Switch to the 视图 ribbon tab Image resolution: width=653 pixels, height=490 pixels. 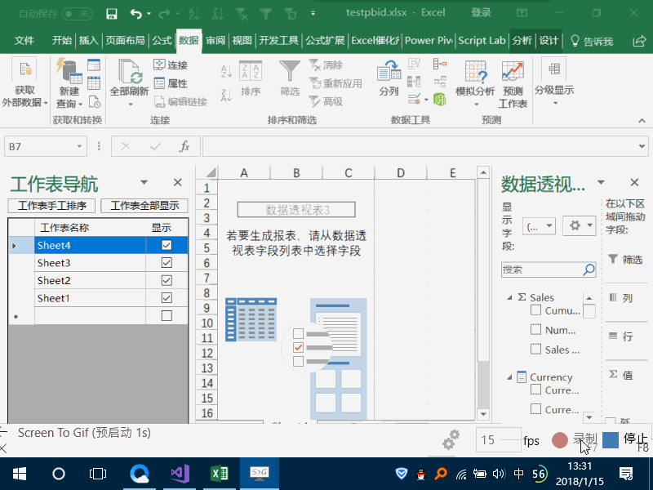pyautogui.click(x=242, y=40)
